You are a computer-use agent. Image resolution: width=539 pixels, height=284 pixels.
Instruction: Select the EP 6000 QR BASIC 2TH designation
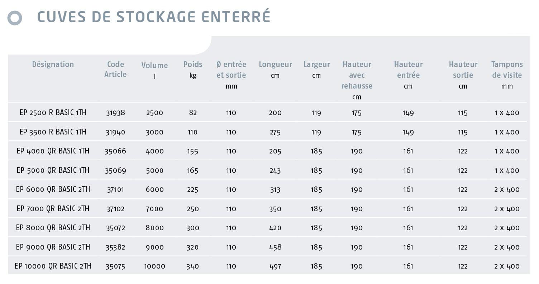point(53,189)
